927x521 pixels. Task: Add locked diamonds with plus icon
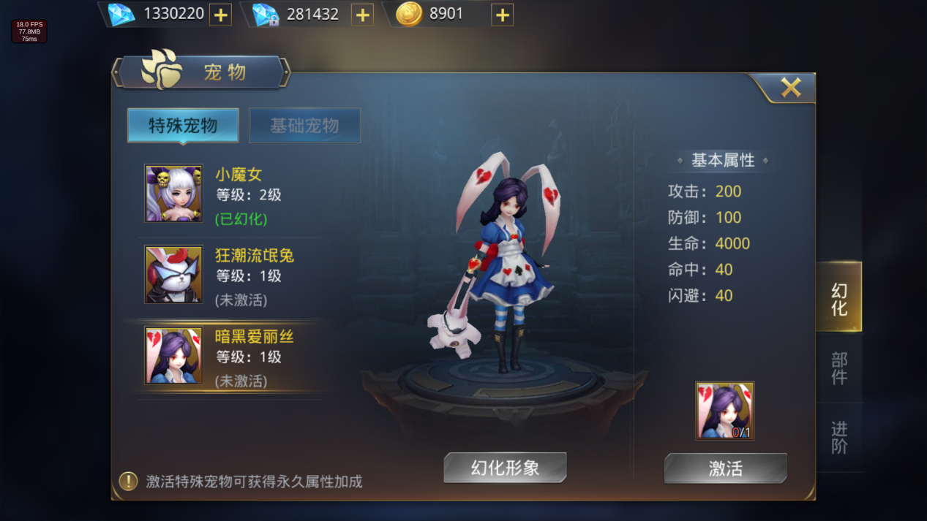(362, 15)
